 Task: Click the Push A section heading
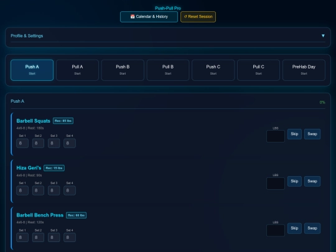(17, 101)
